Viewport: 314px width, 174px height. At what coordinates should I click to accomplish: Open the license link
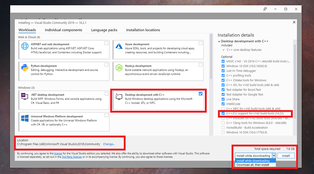[58, 154]
